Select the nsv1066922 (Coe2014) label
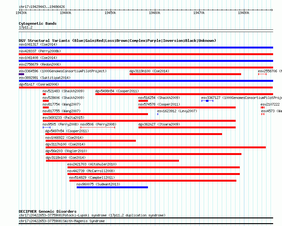The height and width of the screenshot is (226, 282). coord(64,138)
